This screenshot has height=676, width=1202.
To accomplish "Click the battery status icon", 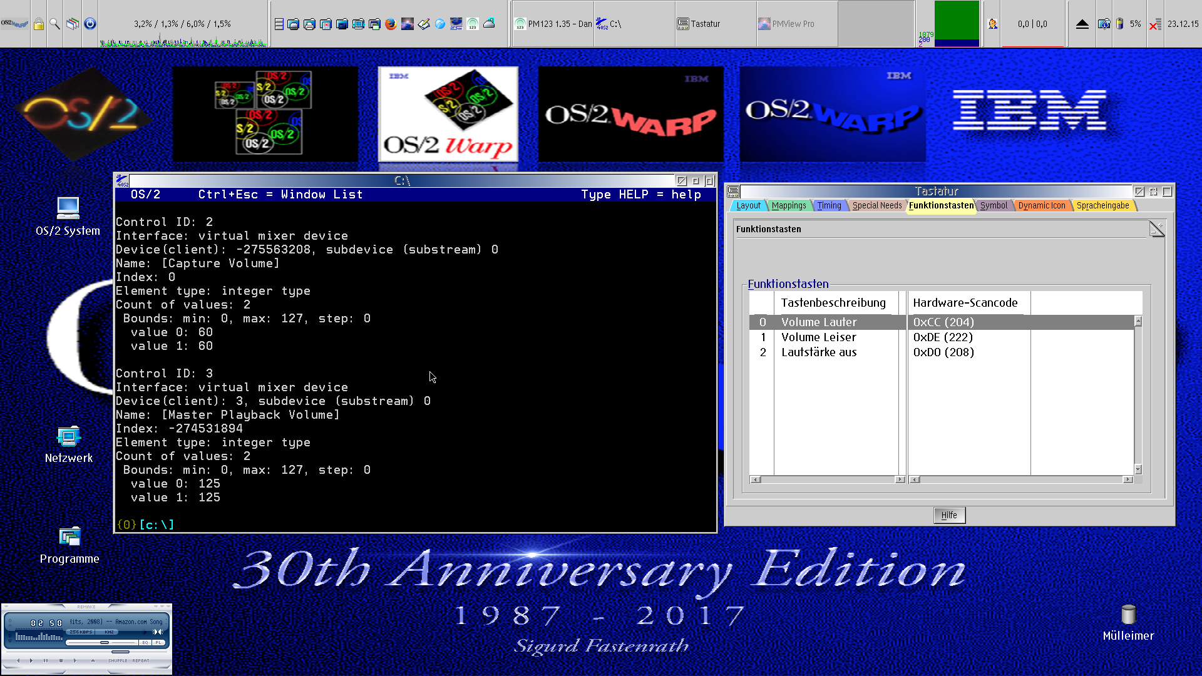I will point(1120,24).
